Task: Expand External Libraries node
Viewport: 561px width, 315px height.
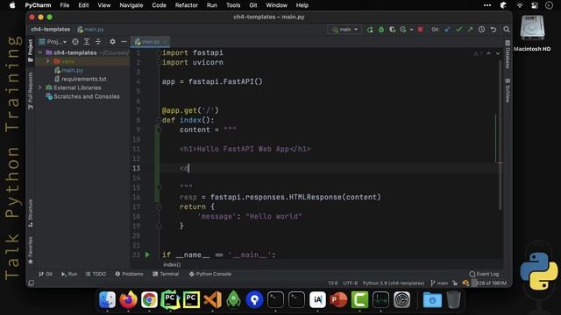Action: click(x=40, y=87)
